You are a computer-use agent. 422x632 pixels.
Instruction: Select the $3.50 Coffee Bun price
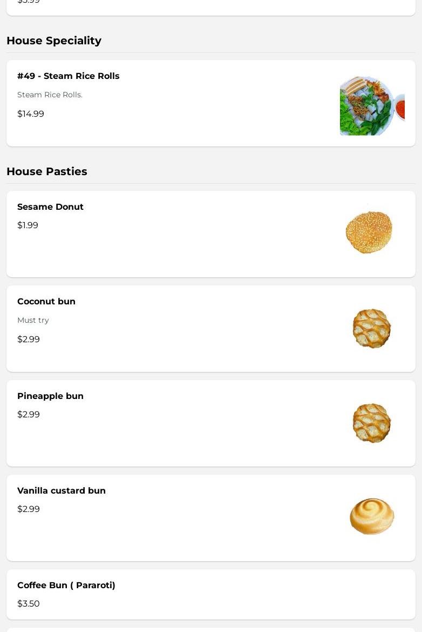click(x=29, y=603)
